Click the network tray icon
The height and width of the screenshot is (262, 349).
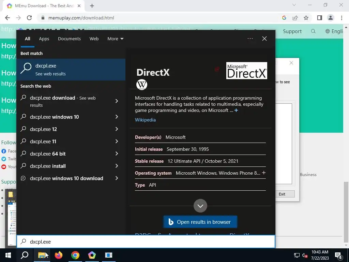[x=297, y=255]
